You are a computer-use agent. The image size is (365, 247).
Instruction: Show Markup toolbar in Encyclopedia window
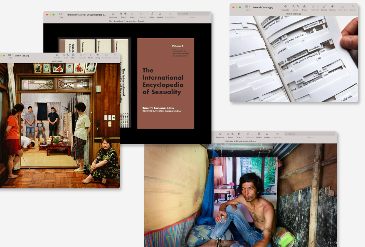[160, 14]
